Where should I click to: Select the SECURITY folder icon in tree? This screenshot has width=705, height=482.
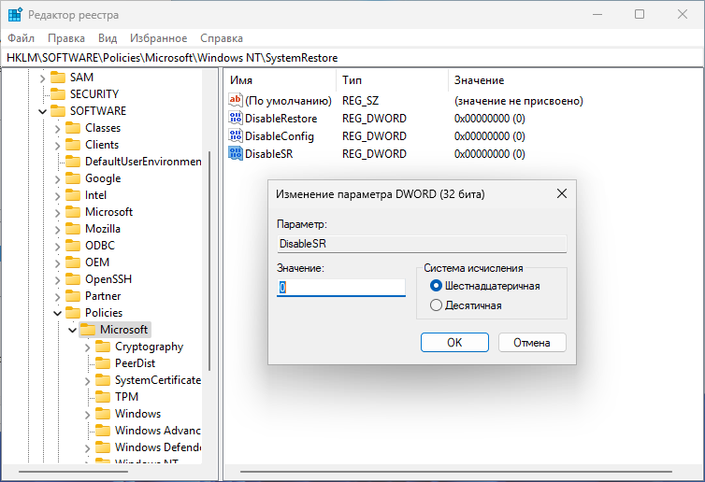tap(57, 94)
